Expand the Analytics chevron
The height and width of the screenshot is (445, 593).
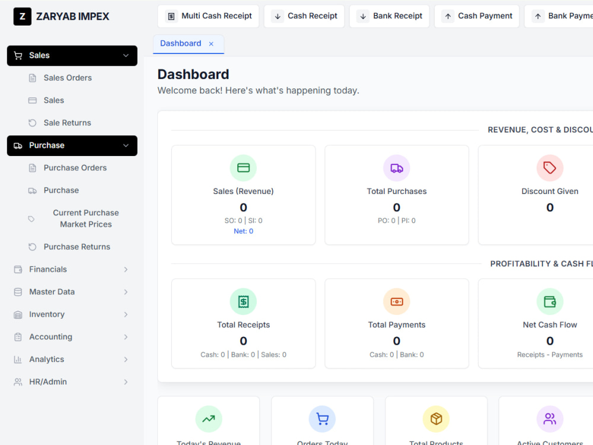(x=126, y=360)
